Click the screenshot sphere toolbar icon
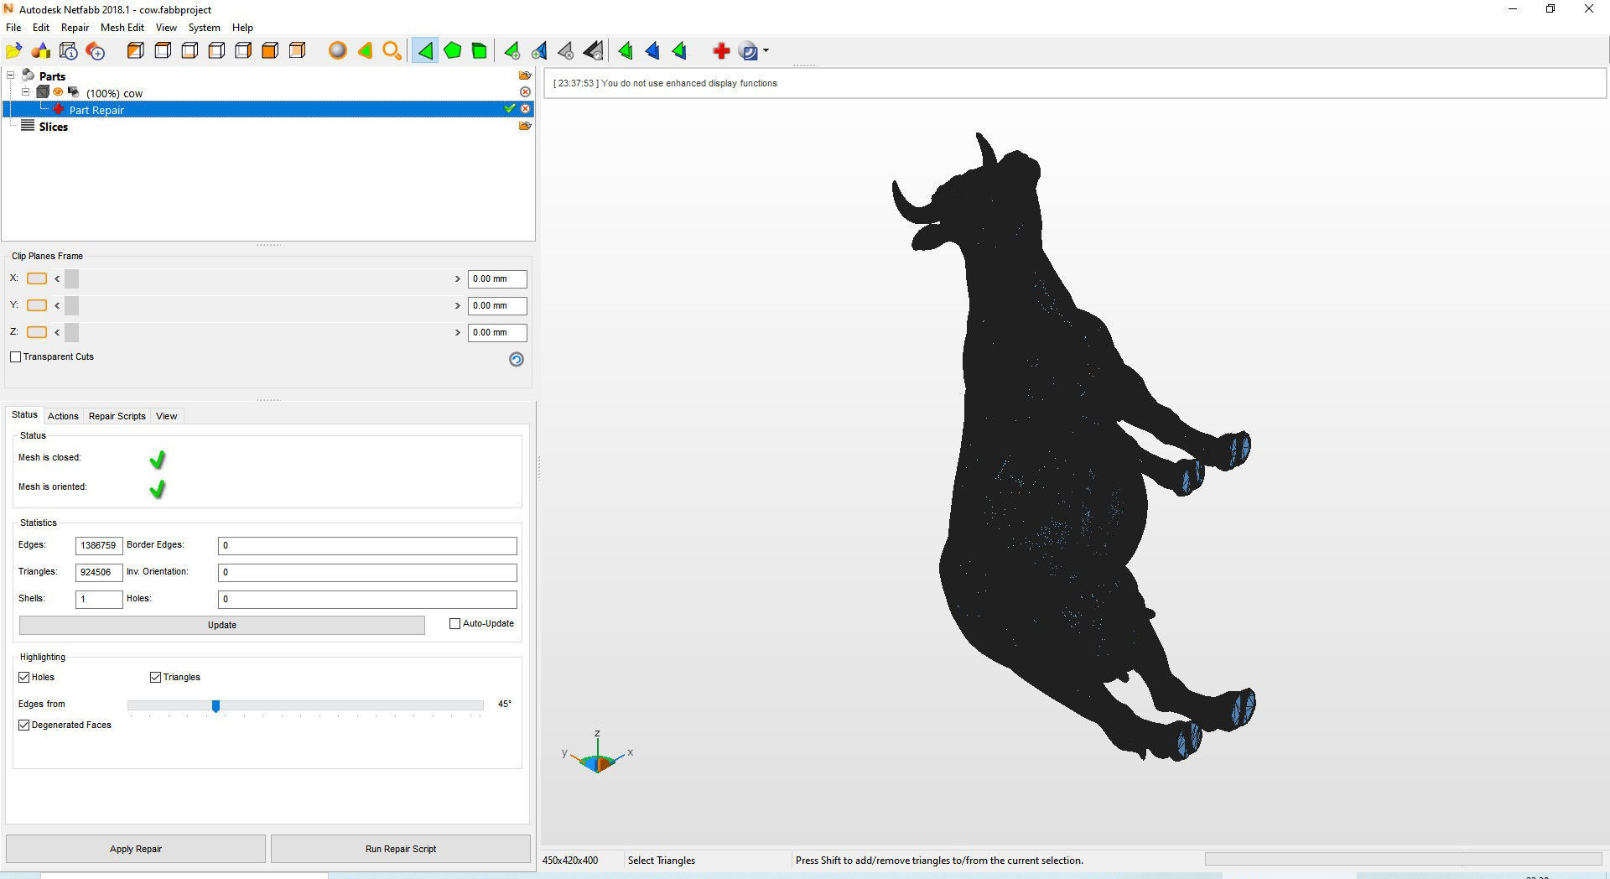Screen dimensions: 1610x879 click(749, 51)
